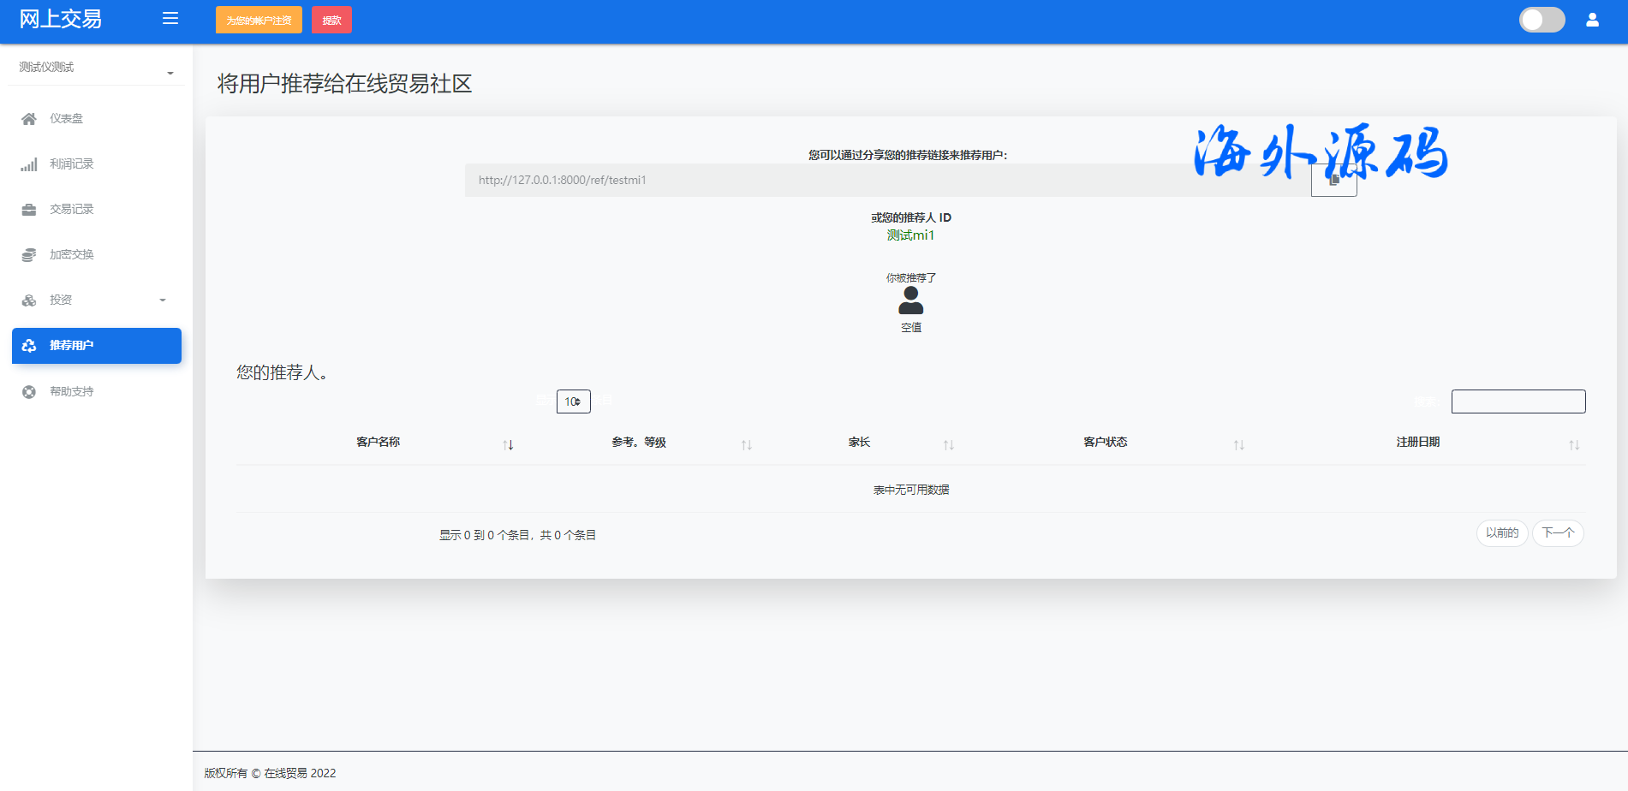Click the 利润记录 bar chart icon
This screenshot has width=1628, height=791.
point(29,164)
